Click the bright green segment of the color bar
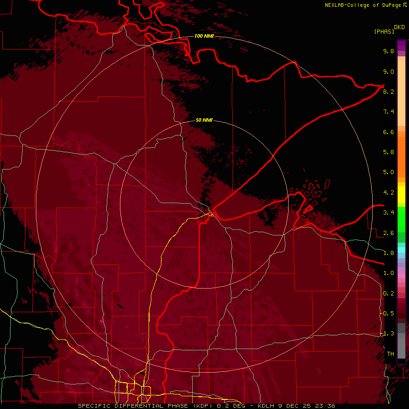The image size is (409, 409). coord(401,219)
